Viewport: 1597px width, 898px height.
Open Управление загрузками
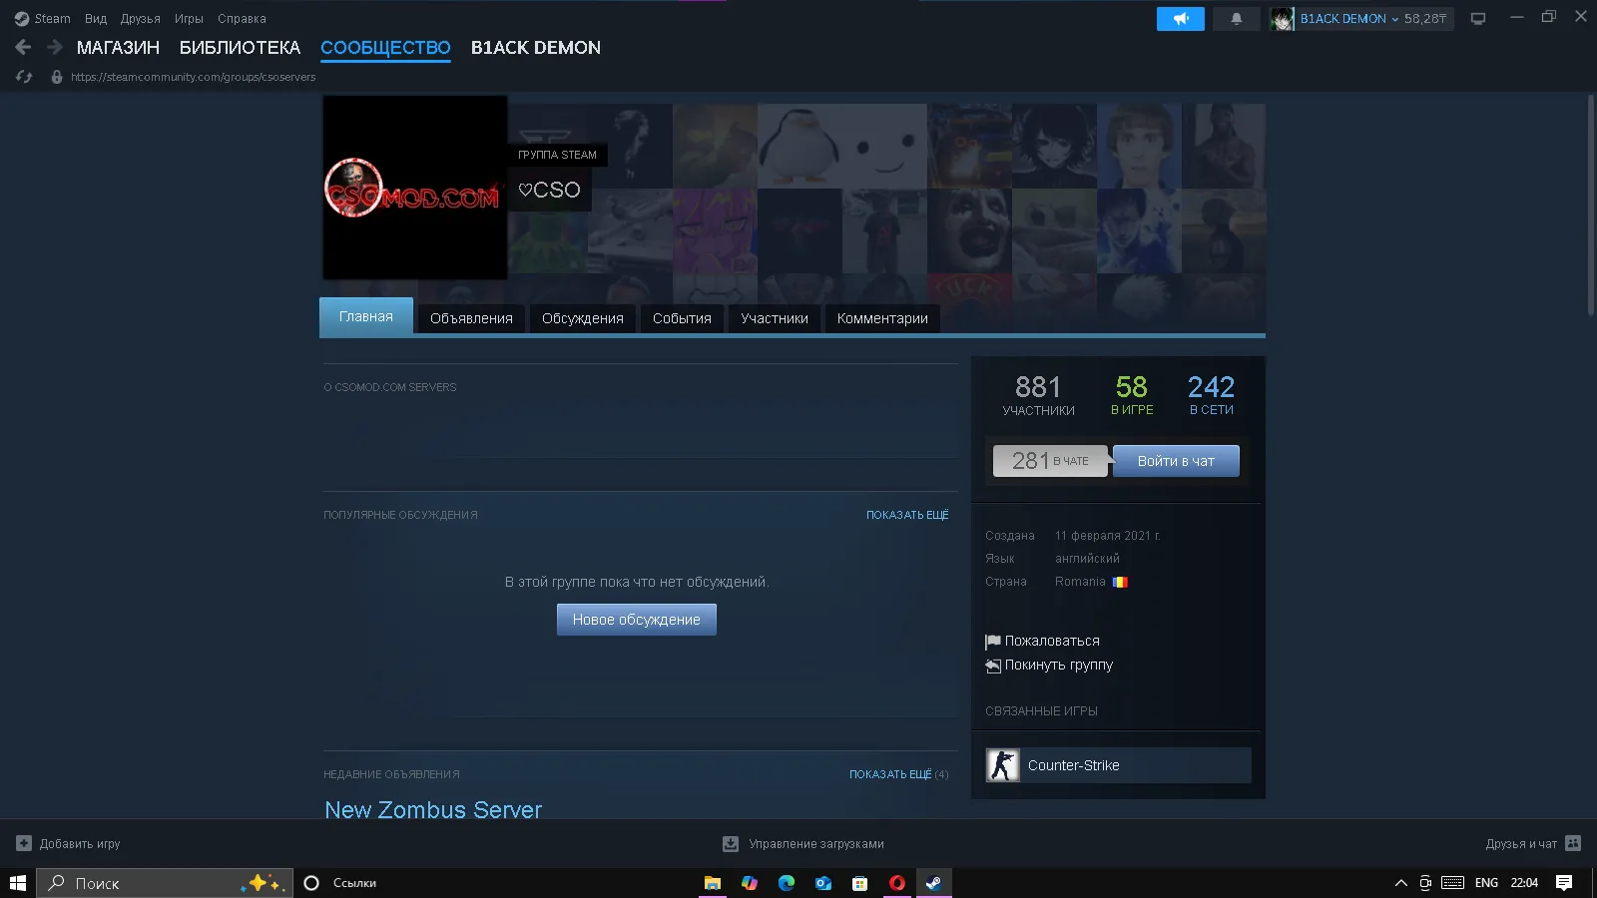[816, 844]
